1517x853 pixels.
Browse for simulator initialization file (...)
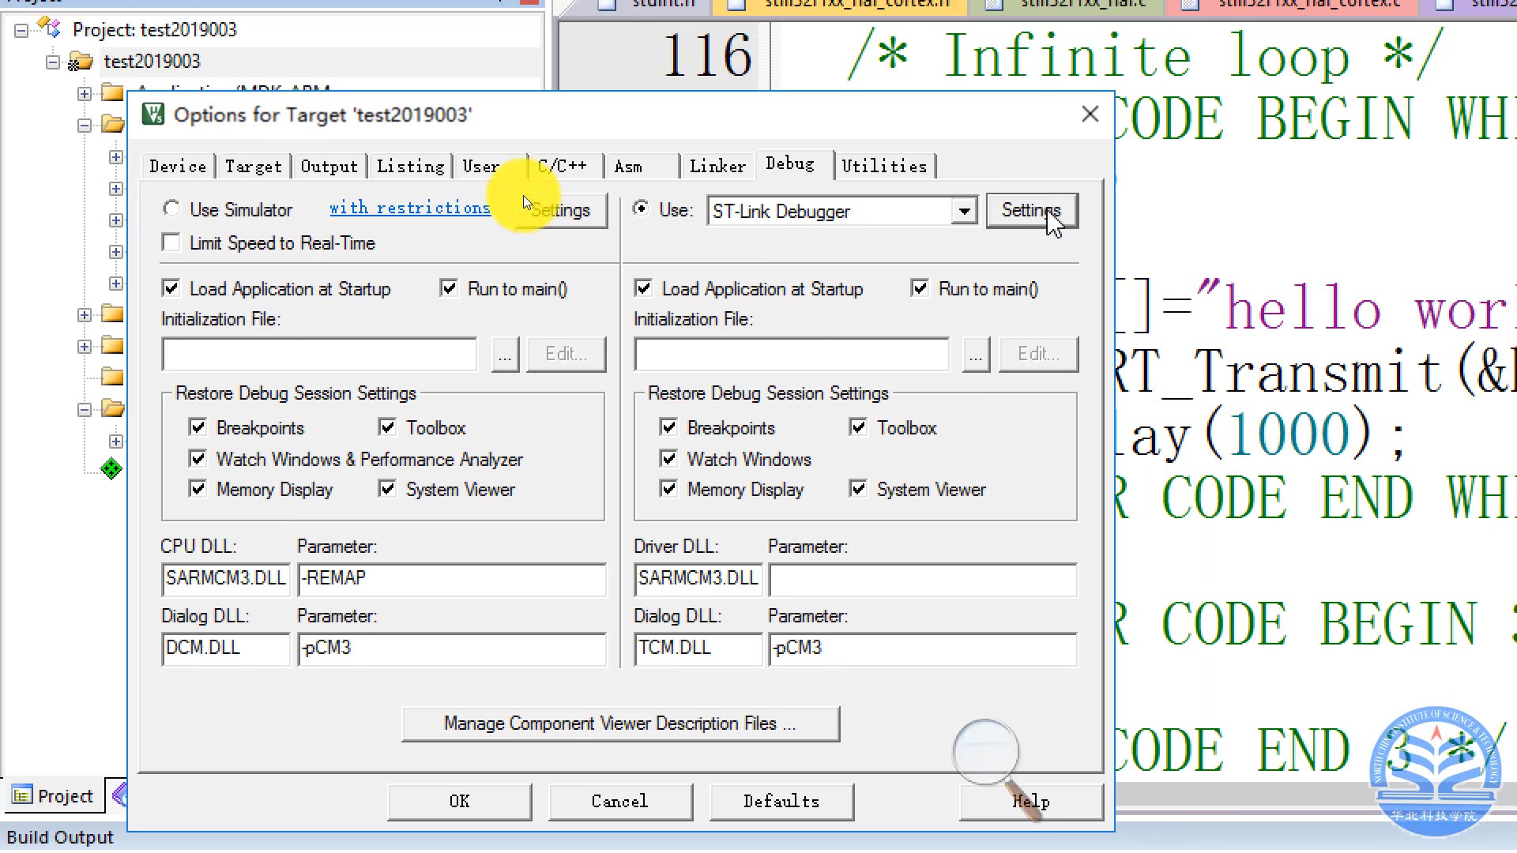click(505, 355)
